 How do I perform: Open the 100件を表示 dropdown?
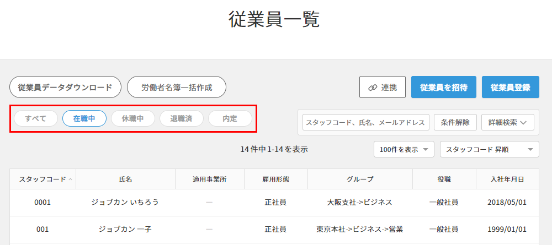(404, 149)
